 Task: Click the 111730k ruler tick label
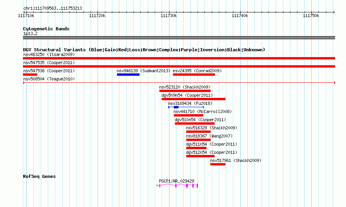click(x=169, y=16)
